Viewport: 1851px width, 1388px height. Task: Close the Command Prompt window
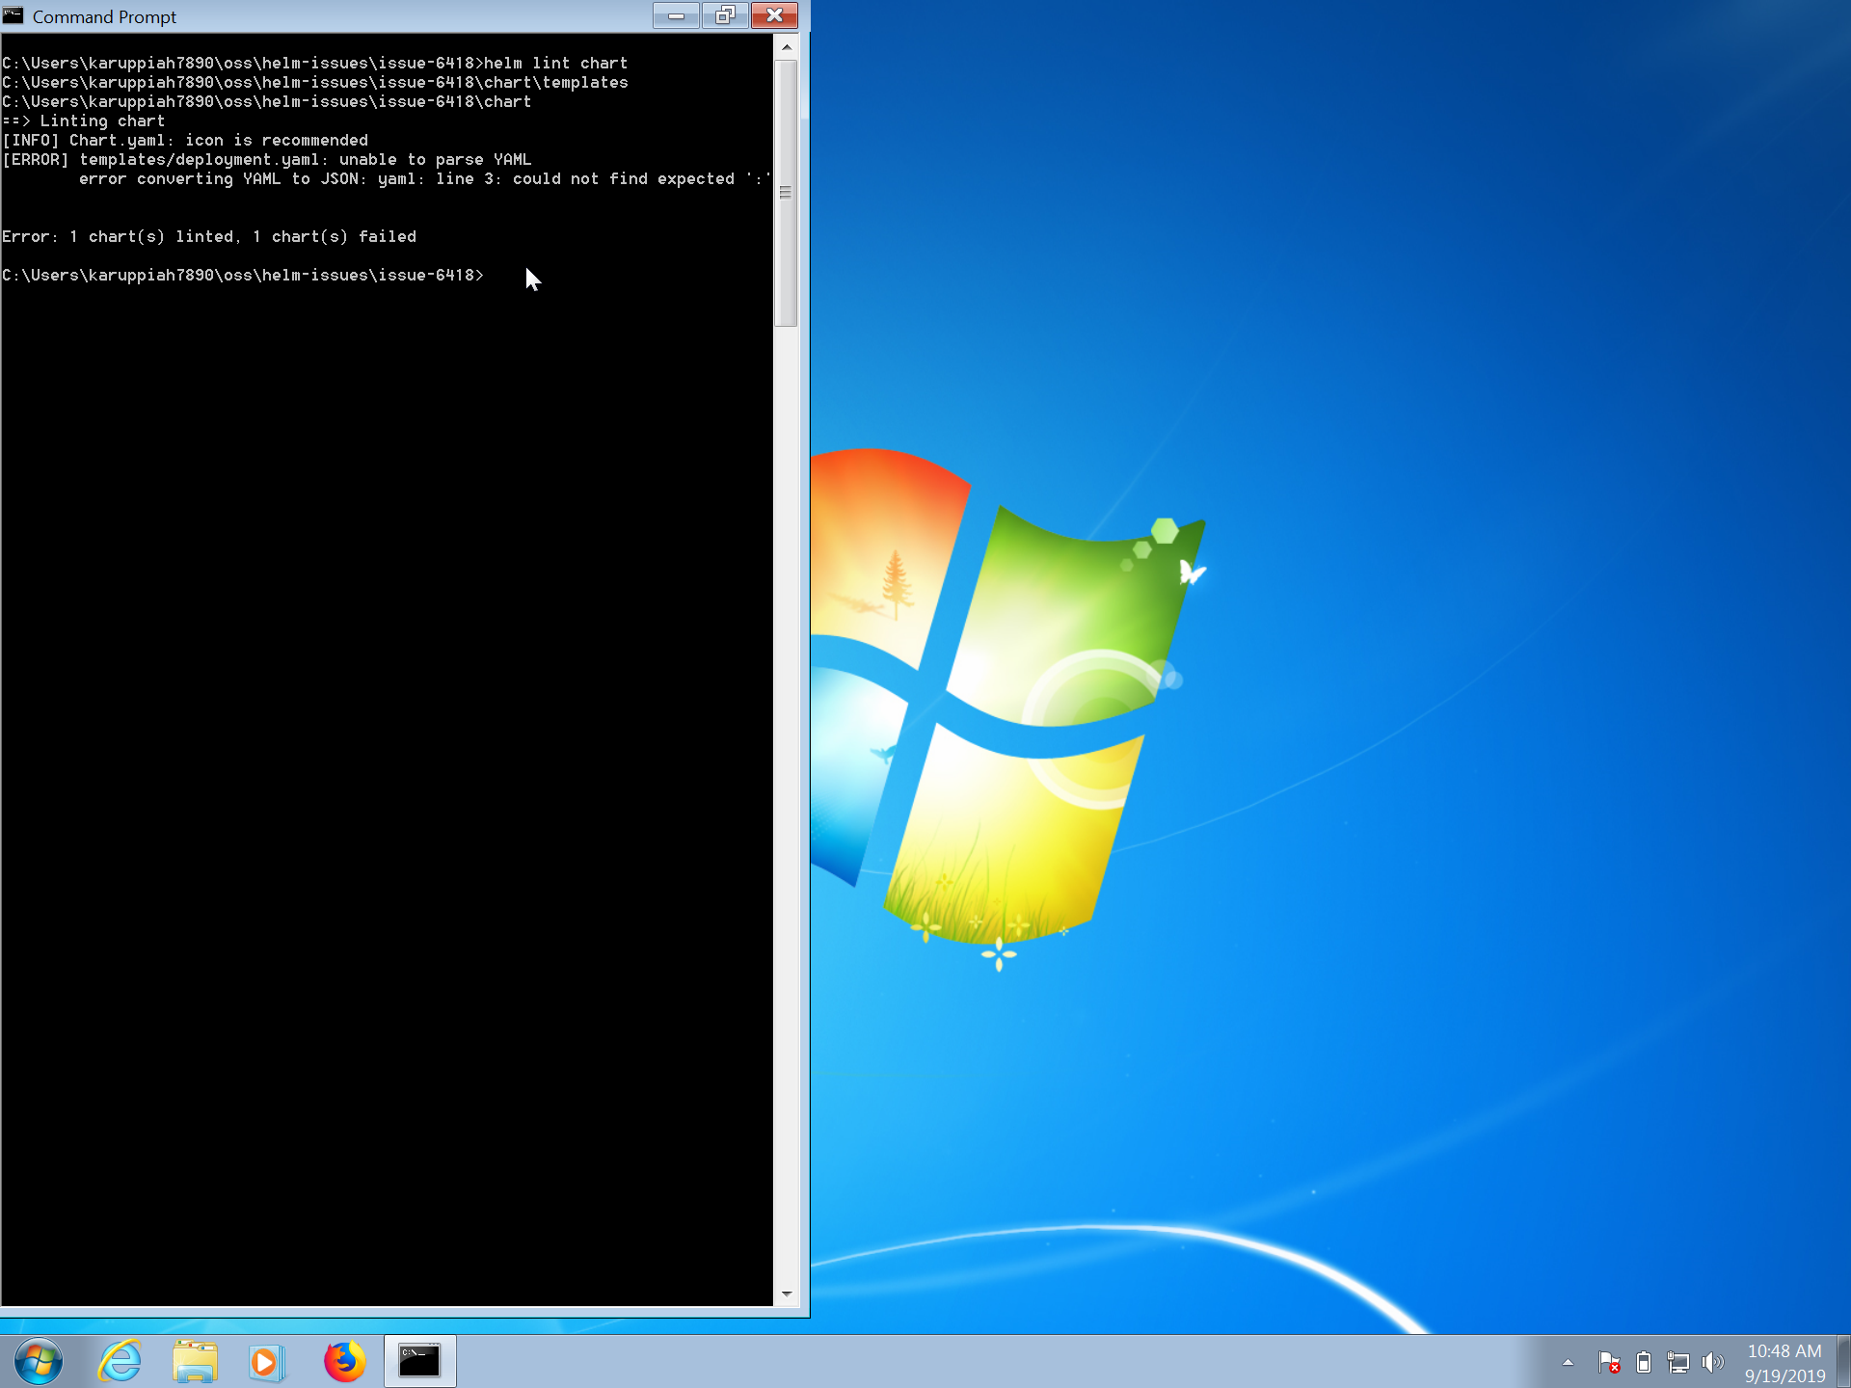[x=774, y=15]
